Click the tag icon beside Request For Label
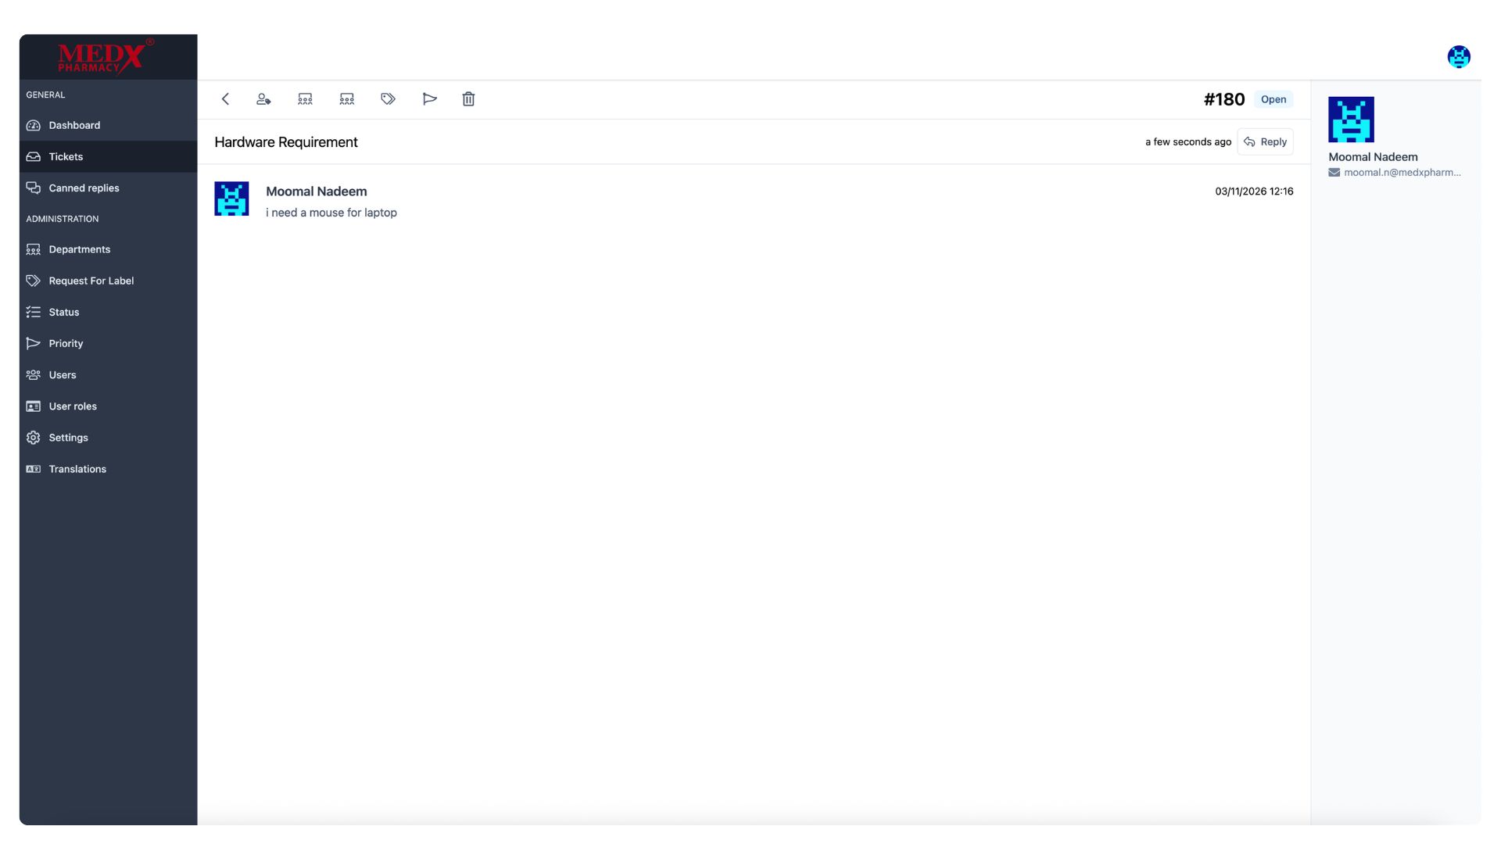This screenshot has width=1501, height=844. click(x=33, y=281)
